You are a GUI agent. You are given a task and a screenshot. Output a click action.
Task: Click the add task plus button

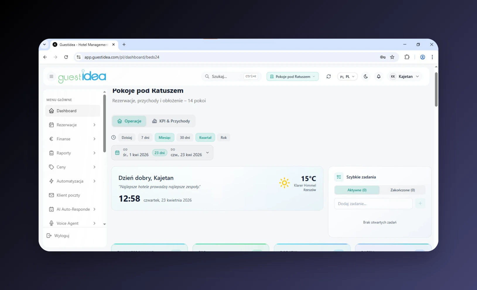pyautogui.click(x=420, y=203)
